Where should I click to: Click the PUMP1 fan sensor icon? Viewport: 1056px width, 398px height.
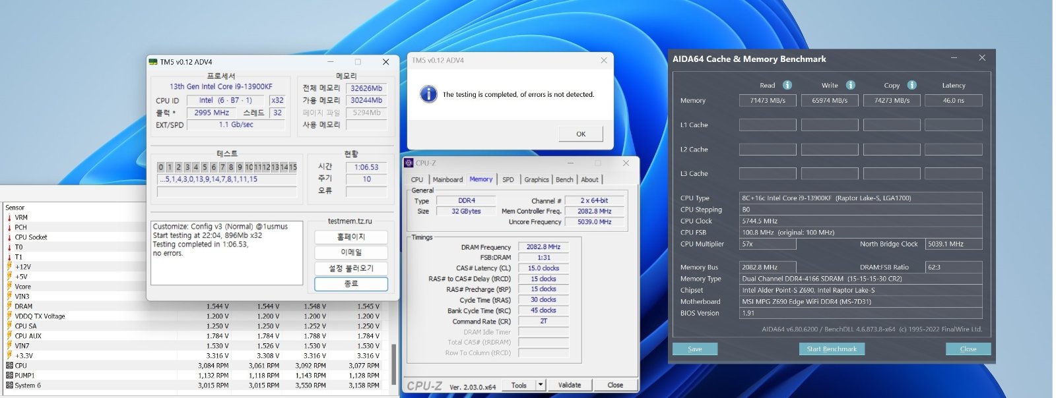click(9, 376)
